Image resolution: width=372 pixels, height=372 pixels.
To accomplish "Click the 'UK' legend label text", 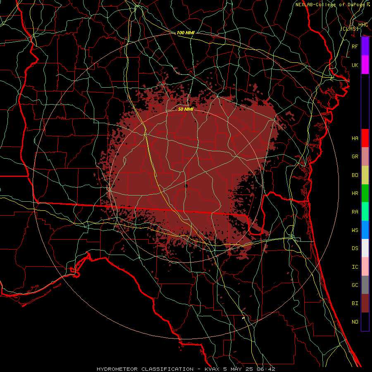I will click(x=355, y=65).
